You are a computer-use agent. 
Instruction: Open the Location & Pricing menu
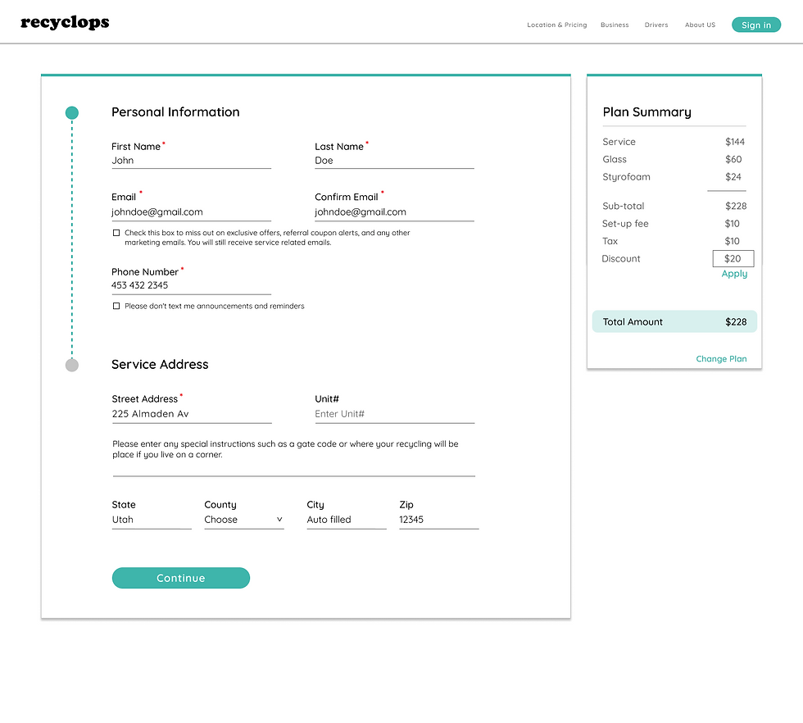[x=556, y=25]
